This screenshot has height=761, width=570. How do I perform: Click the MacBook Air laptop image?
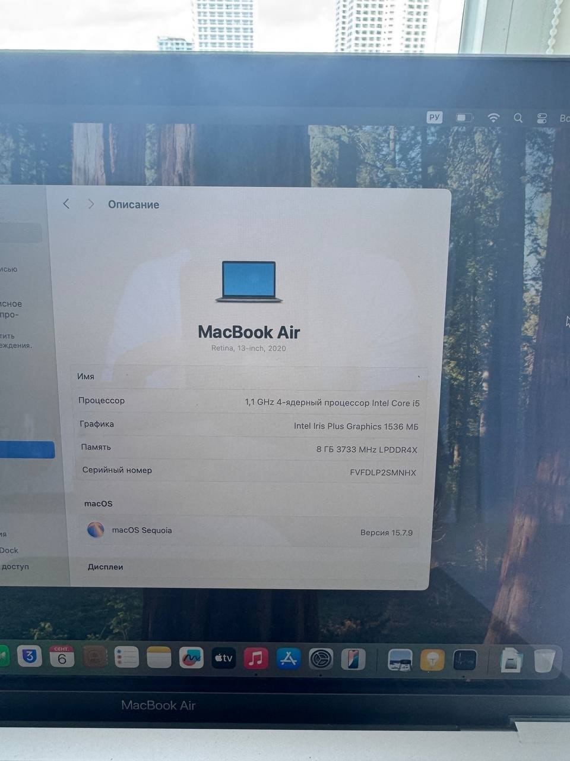pyautogui.click(x=249, y=282)
